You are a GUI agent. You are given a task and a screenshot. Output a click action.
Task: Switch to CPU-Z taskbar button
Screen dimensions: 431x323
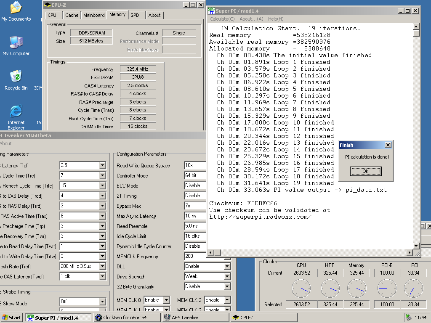tap(264, 318)
